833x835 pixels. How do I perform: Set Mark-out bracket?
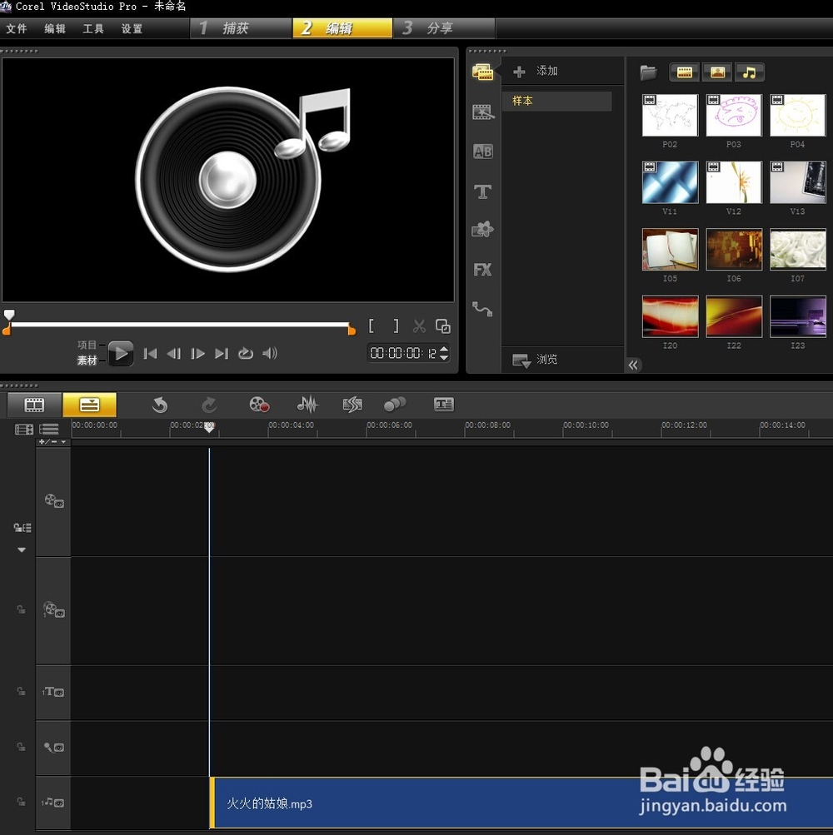pyautogui.click(x=396, y=326)
